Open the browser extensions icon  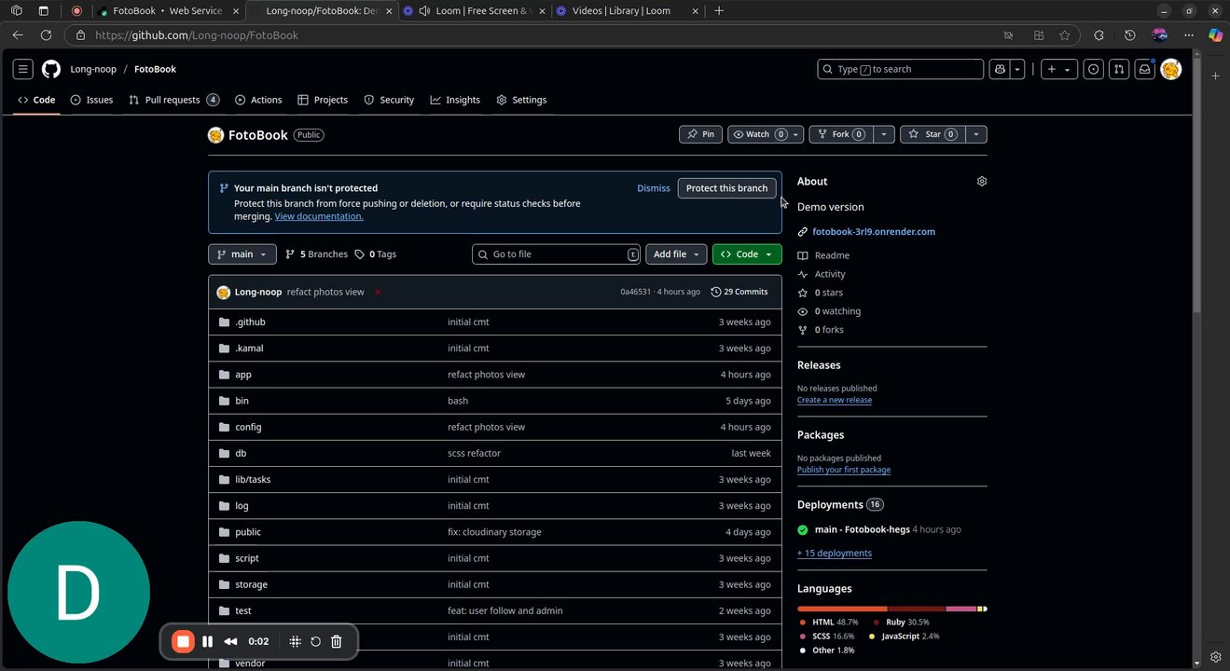(1099, 35)
